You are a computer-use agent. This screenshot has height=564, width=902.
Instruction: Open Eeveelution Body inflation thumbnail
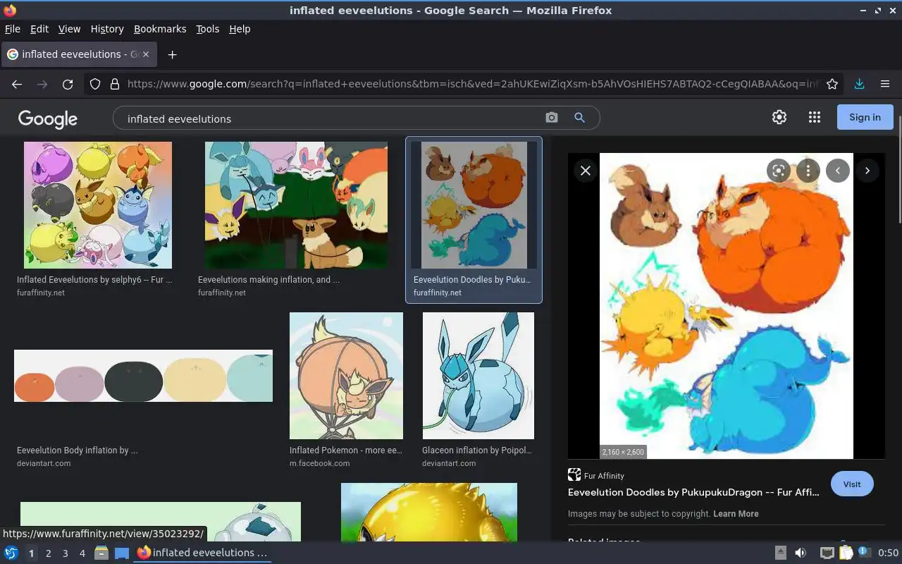point(143,376)
